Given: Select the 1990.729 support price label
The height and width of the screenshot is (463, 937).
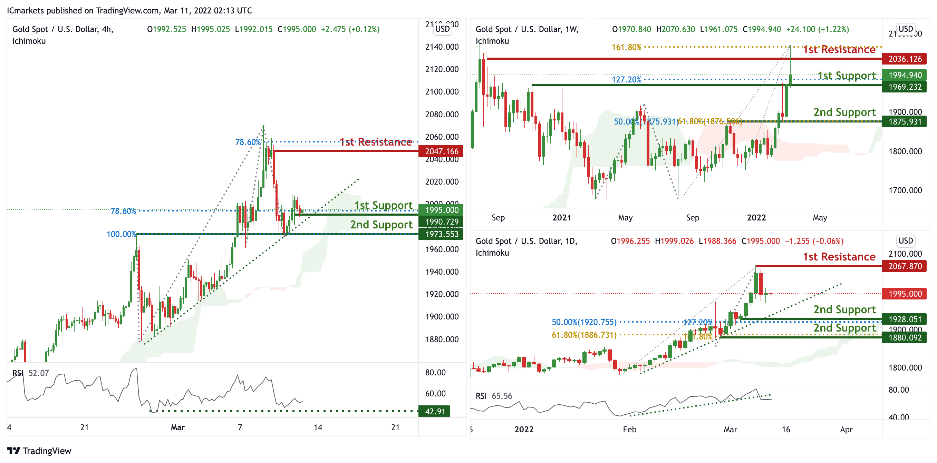Looking at the screenshot, I should (x=441, y=222).
